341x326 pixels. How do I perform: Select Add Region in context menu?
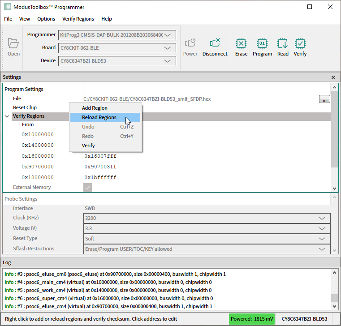coord(95,108)
